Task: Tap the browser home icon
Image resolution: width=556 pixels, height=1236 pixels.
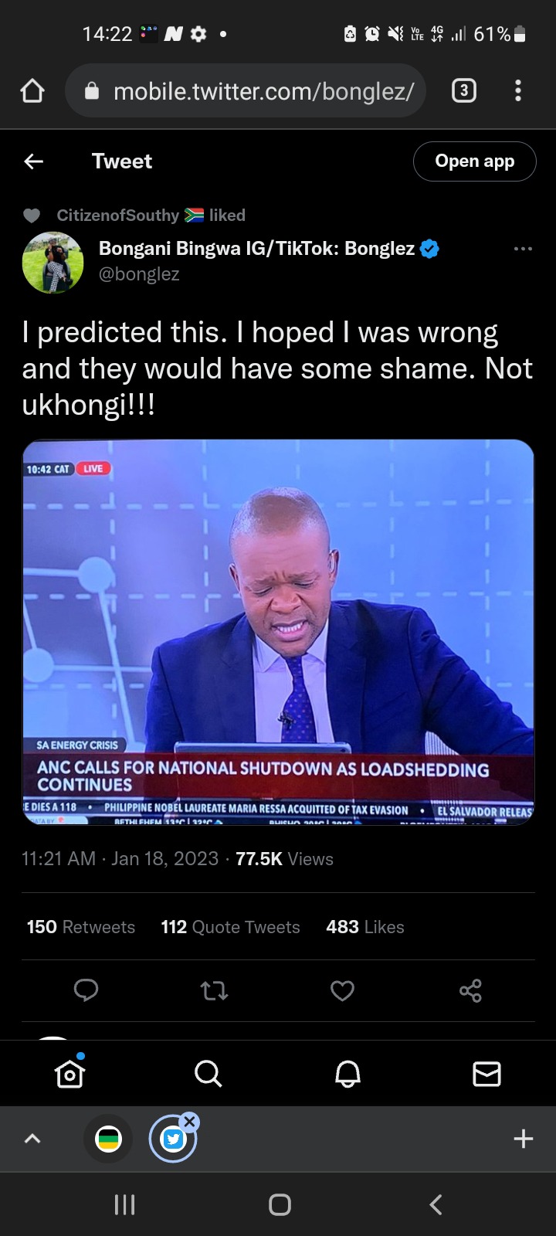Action: coord(32,91)
